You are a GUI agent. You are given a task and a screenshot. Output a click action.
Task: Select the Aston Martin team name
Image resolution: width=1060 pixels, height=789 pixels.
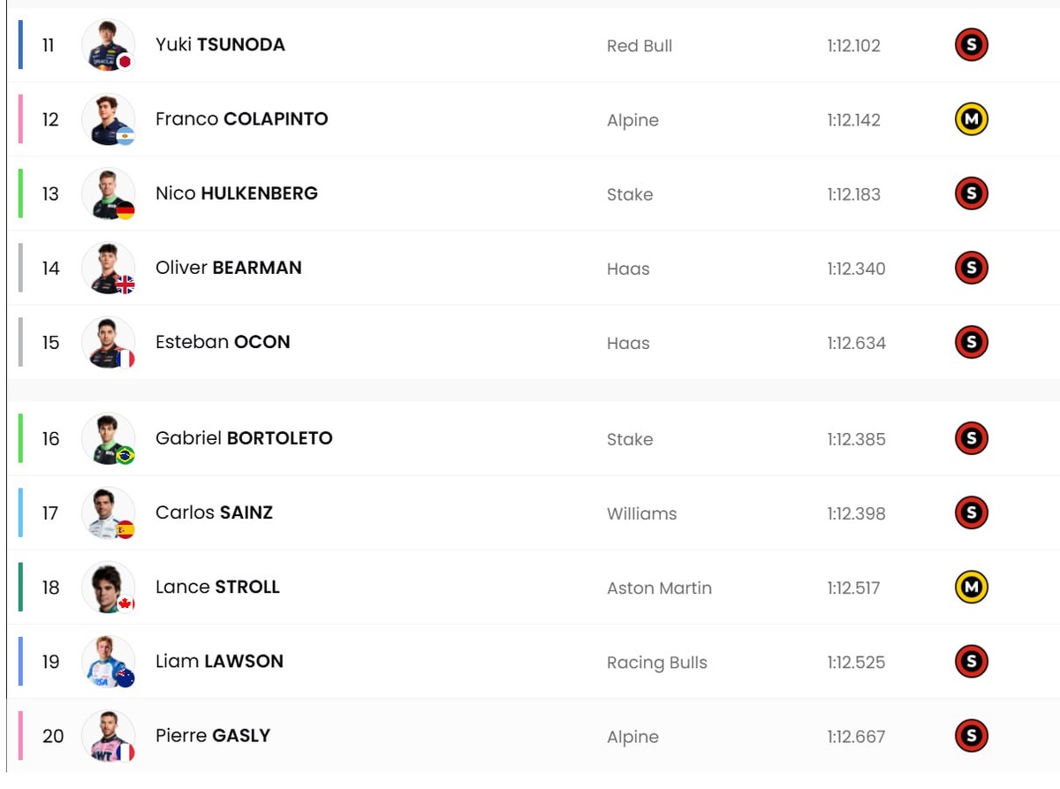(x=659, y=588)
